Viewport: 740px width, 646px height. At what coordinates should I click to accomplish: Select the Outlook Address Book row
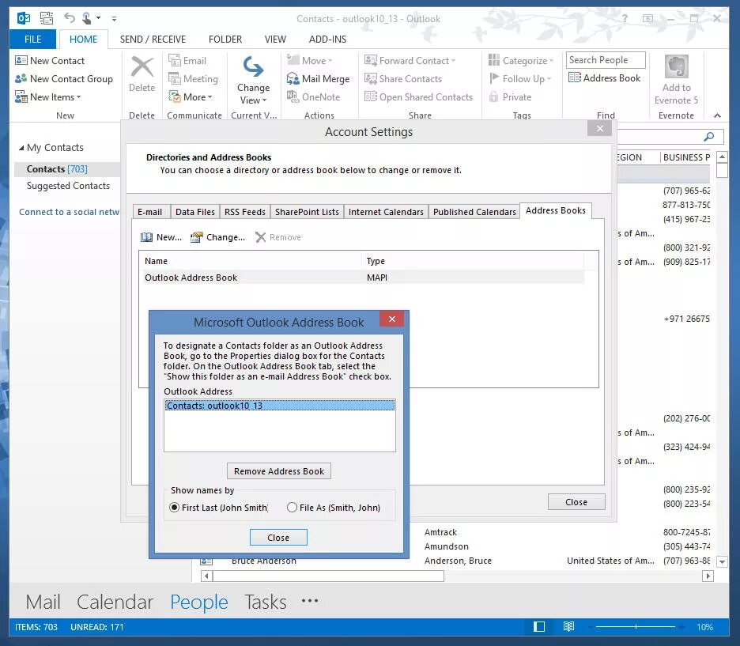point(362,278)
